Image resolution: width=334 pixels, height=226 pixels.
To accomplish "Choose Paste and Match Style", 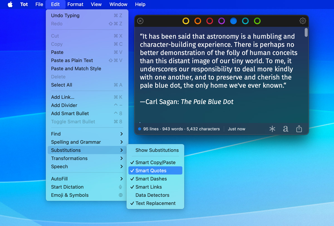I will point(87,69).
